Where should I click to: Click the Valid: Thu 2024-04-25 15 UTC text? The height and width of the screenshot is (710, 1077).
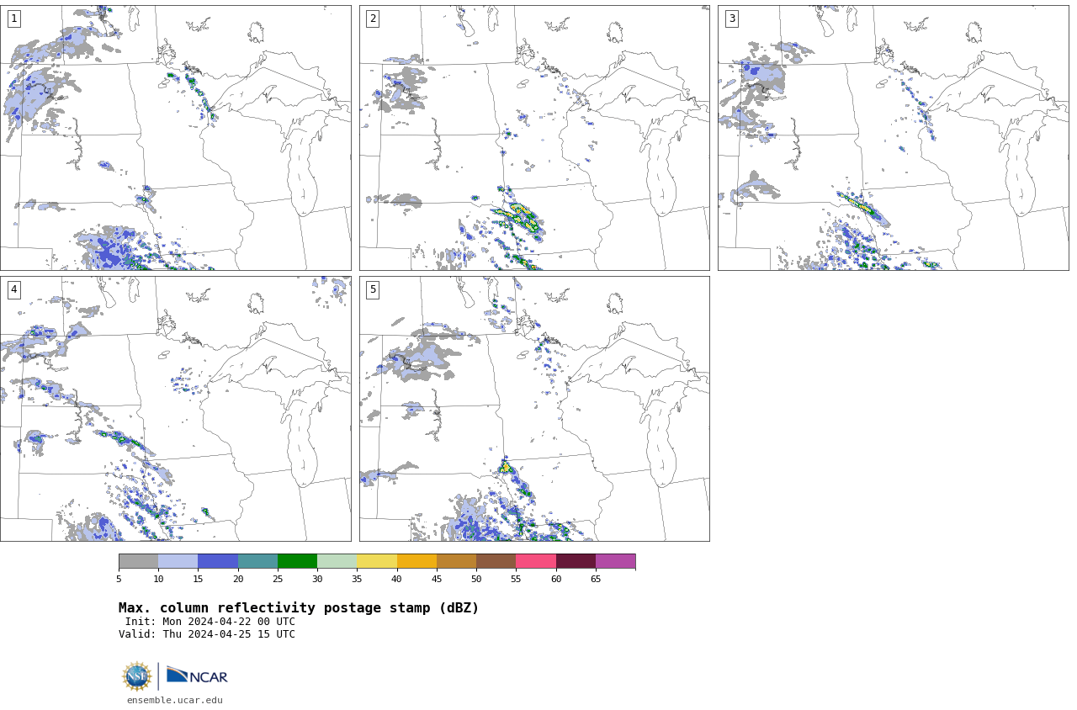207,634
